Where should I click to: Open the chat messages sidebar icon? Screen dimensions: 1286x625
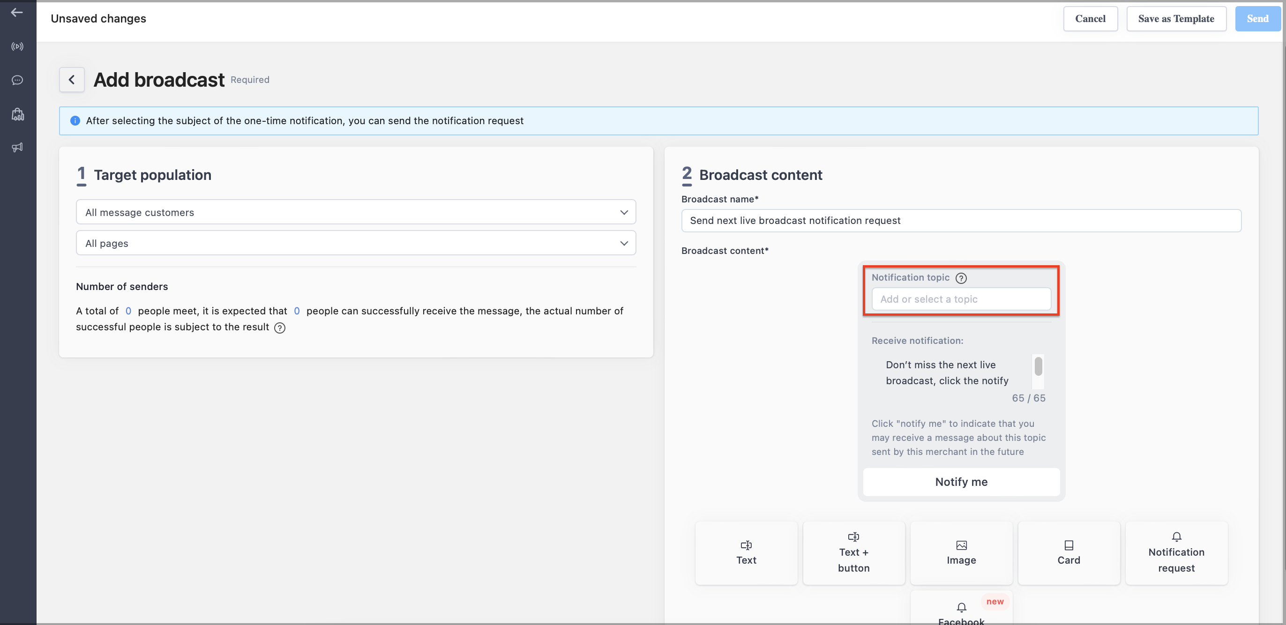(17, 81)
